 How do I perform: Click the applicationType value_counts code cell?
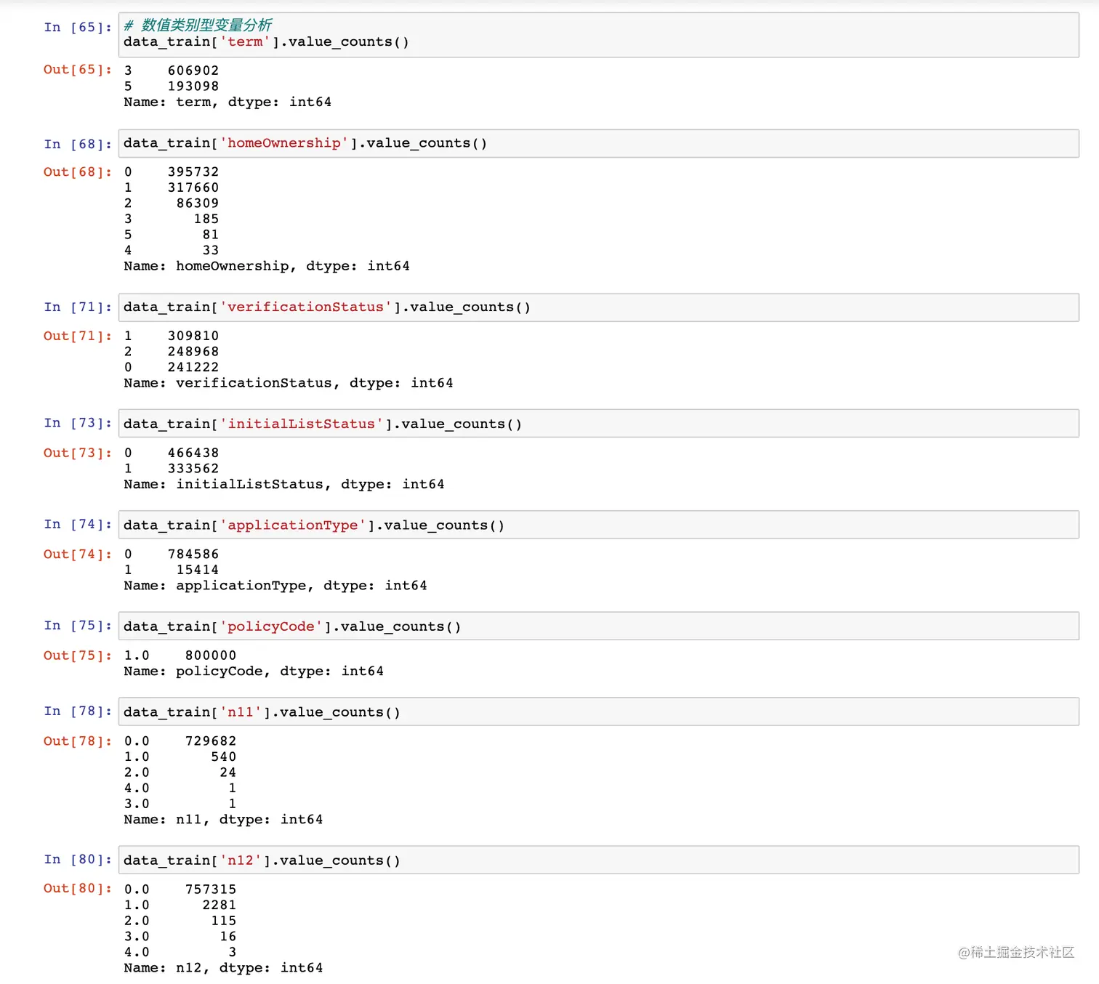pos(598,525)
